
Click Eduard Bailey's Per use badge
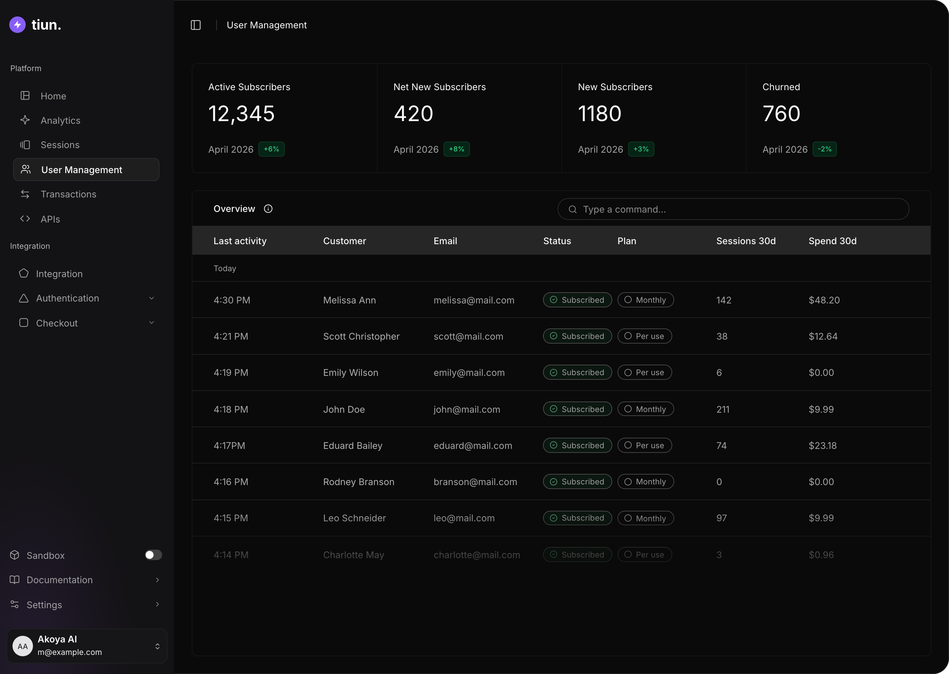point(645,445)
